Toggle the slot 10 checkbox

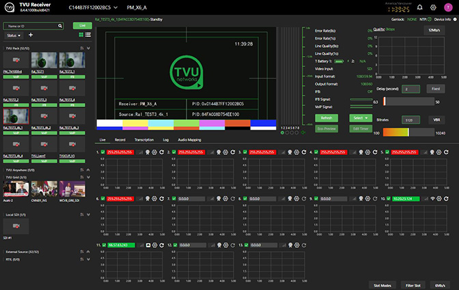[389, 199]
